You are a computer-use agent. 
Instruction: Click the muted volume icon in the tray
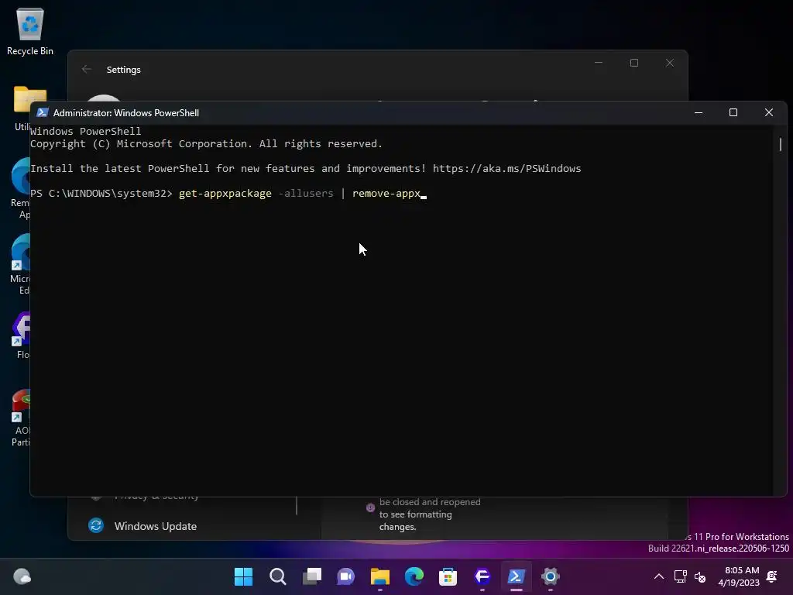pyautogui.click(x=700, y=576)
